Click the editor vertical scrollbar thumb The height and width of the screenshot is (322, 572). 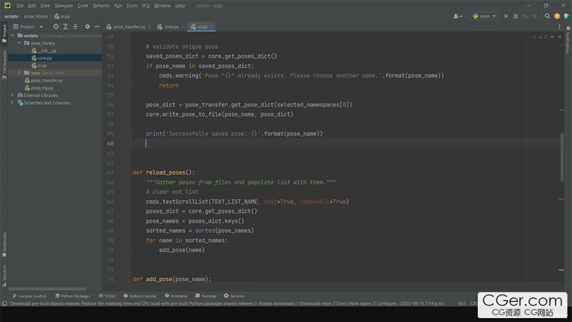562,157
